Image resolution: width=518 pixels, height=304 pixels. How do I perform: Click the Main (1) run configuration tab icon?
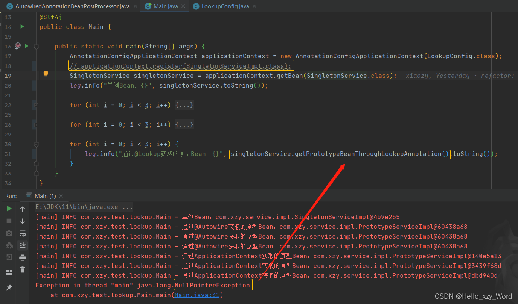click(29, 196)
